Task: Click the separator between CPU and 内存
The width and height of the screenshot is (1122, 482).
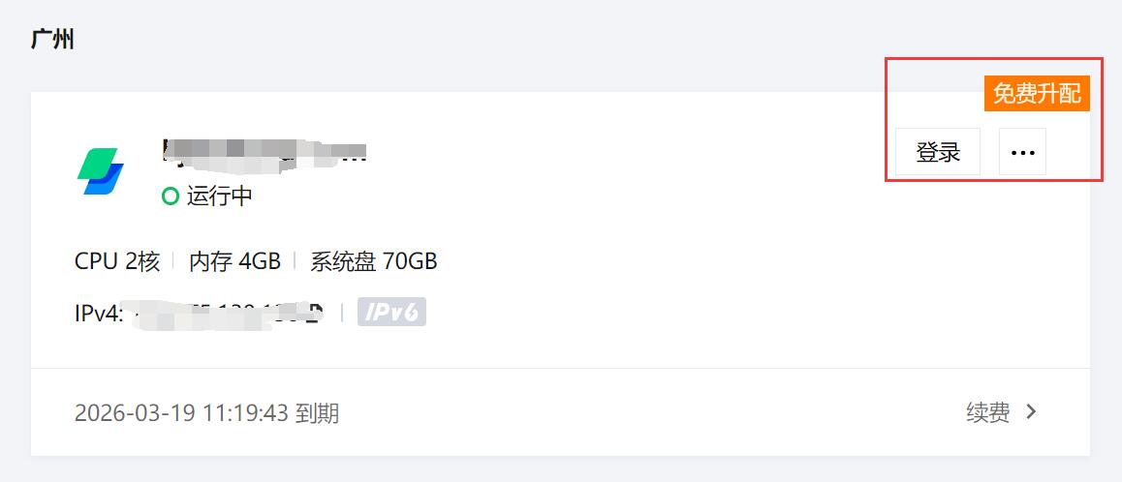Action: click(173, 261)
